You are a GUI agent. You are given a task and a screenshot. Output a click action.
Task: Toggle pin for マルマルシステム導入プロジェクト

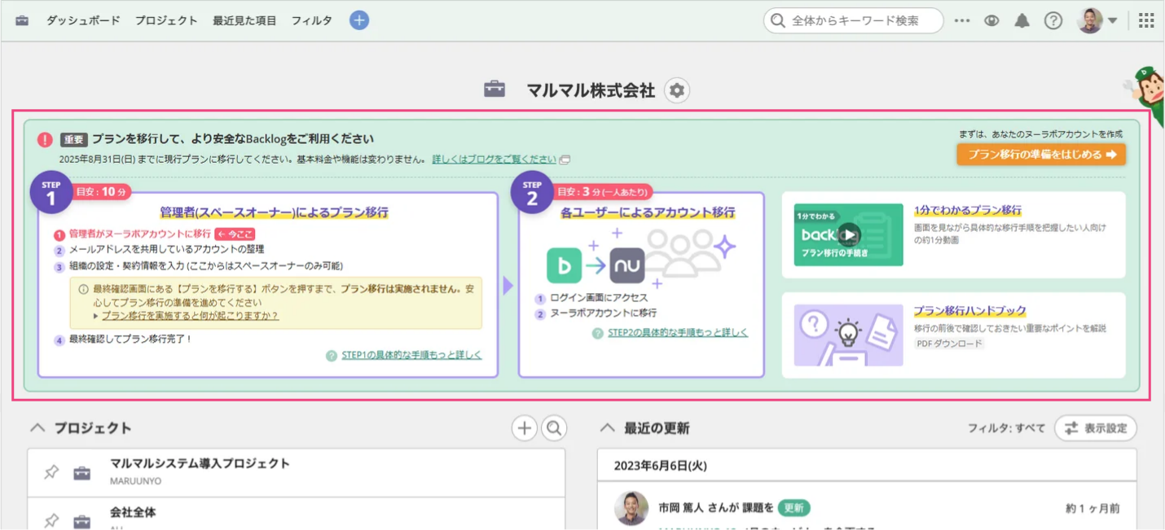coord(51,472)
